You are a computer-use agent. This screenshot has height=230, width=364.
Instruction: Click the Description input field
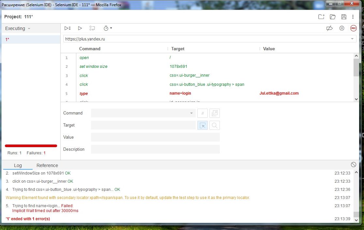pyautogui.click(x=155, y=149)
